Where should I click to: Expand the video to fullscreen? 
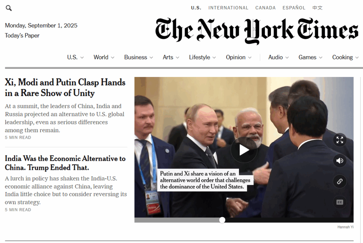[340, 140]
